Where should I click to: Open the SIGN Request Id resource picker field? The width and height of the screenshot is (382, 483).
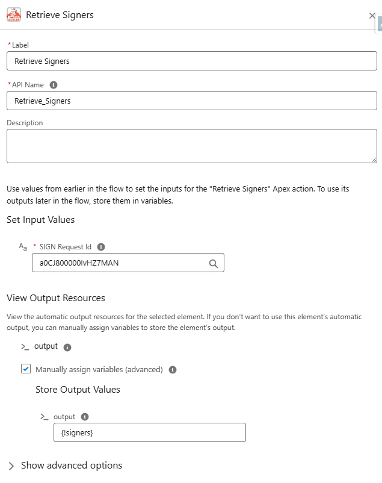[x=128, y=263]
